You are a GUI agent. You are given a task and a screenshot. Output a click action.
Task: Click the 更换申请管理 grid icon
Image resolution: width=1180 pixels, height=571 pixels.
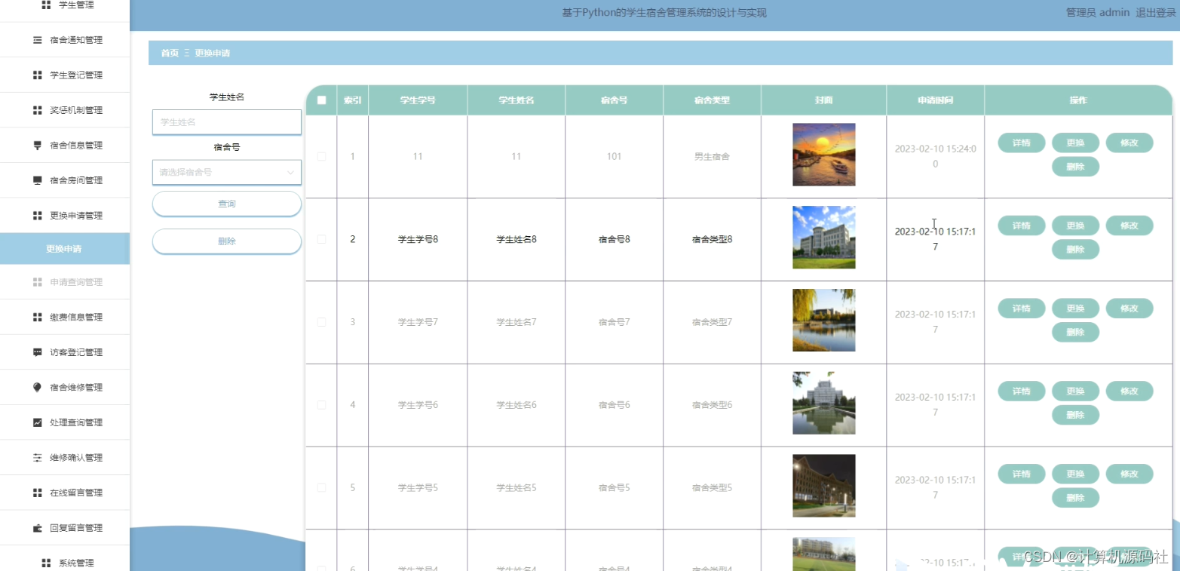coord(38,216)
